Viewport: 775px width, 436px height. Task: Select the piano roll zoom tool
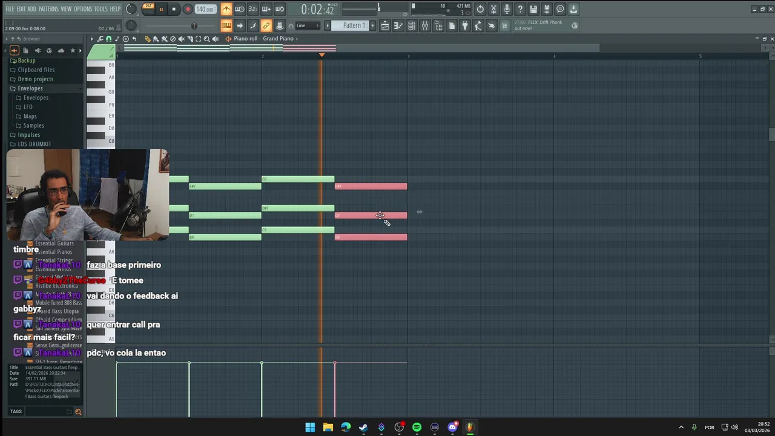tap(206, 39)
